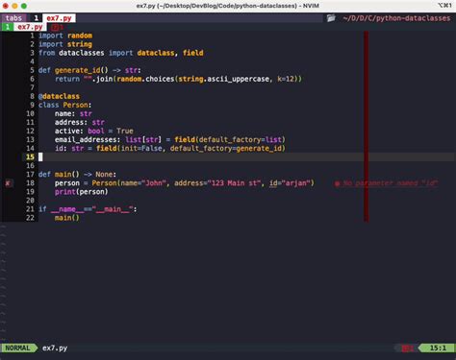Click the green buffer number 1 badge
Image resolution: width=456 pixels, height=360 pixels.
pos(7,27)
